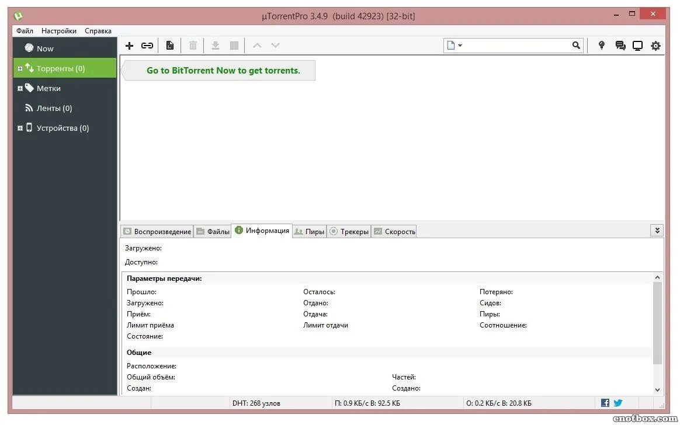Click Add Torrent from URL link icon
680x425 pixels.
click(147, 46)
